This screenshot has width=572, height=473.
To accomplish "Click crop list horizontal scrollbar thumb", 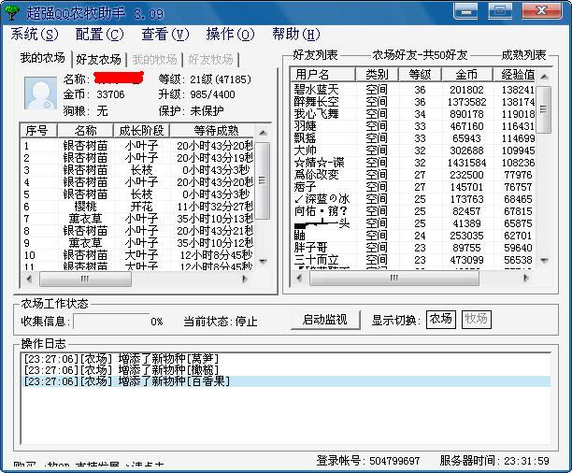I will (x=85, y=279).
